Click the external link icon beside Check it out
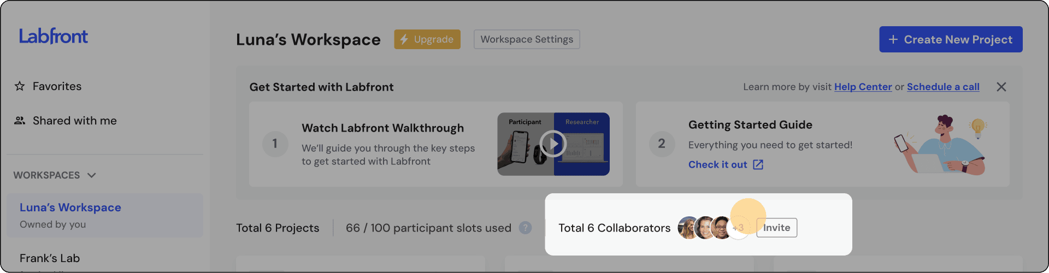1049x273 pixels. click(x=758, y=164)
